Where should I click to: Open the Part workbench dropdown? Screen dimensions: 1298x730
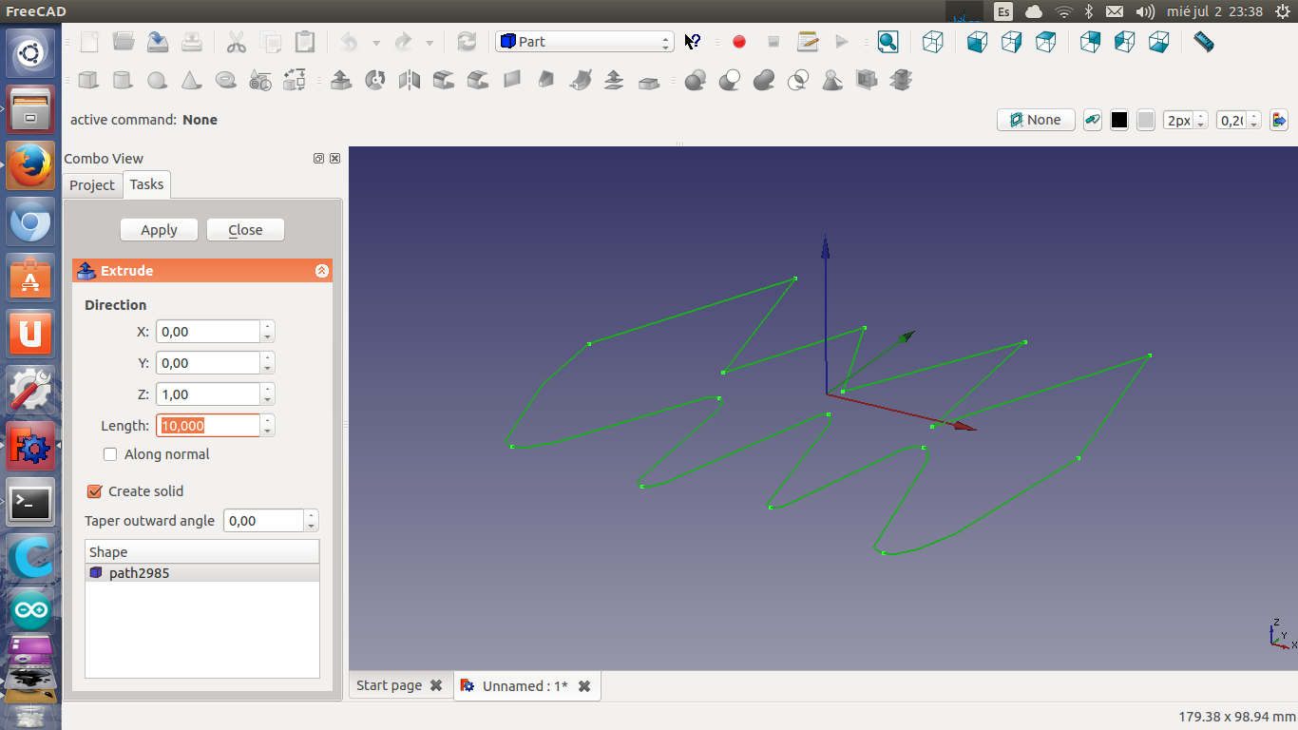[584, 42]
